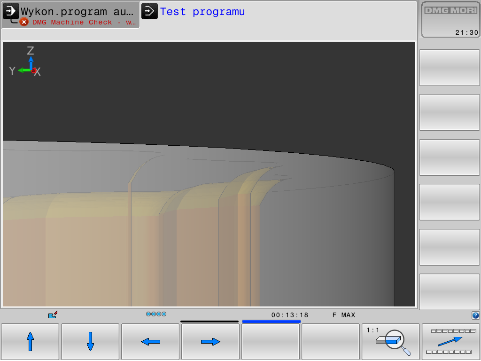The width and height of the screenshot is (481, 361).
Task: Click the XYZ axis orientation indicator
Action: pos(25,62)
